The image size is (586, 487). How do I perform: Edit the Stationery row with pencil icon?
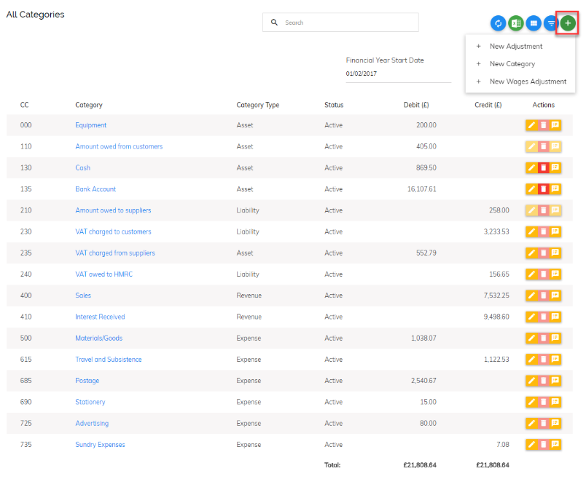tap(531, 402)
